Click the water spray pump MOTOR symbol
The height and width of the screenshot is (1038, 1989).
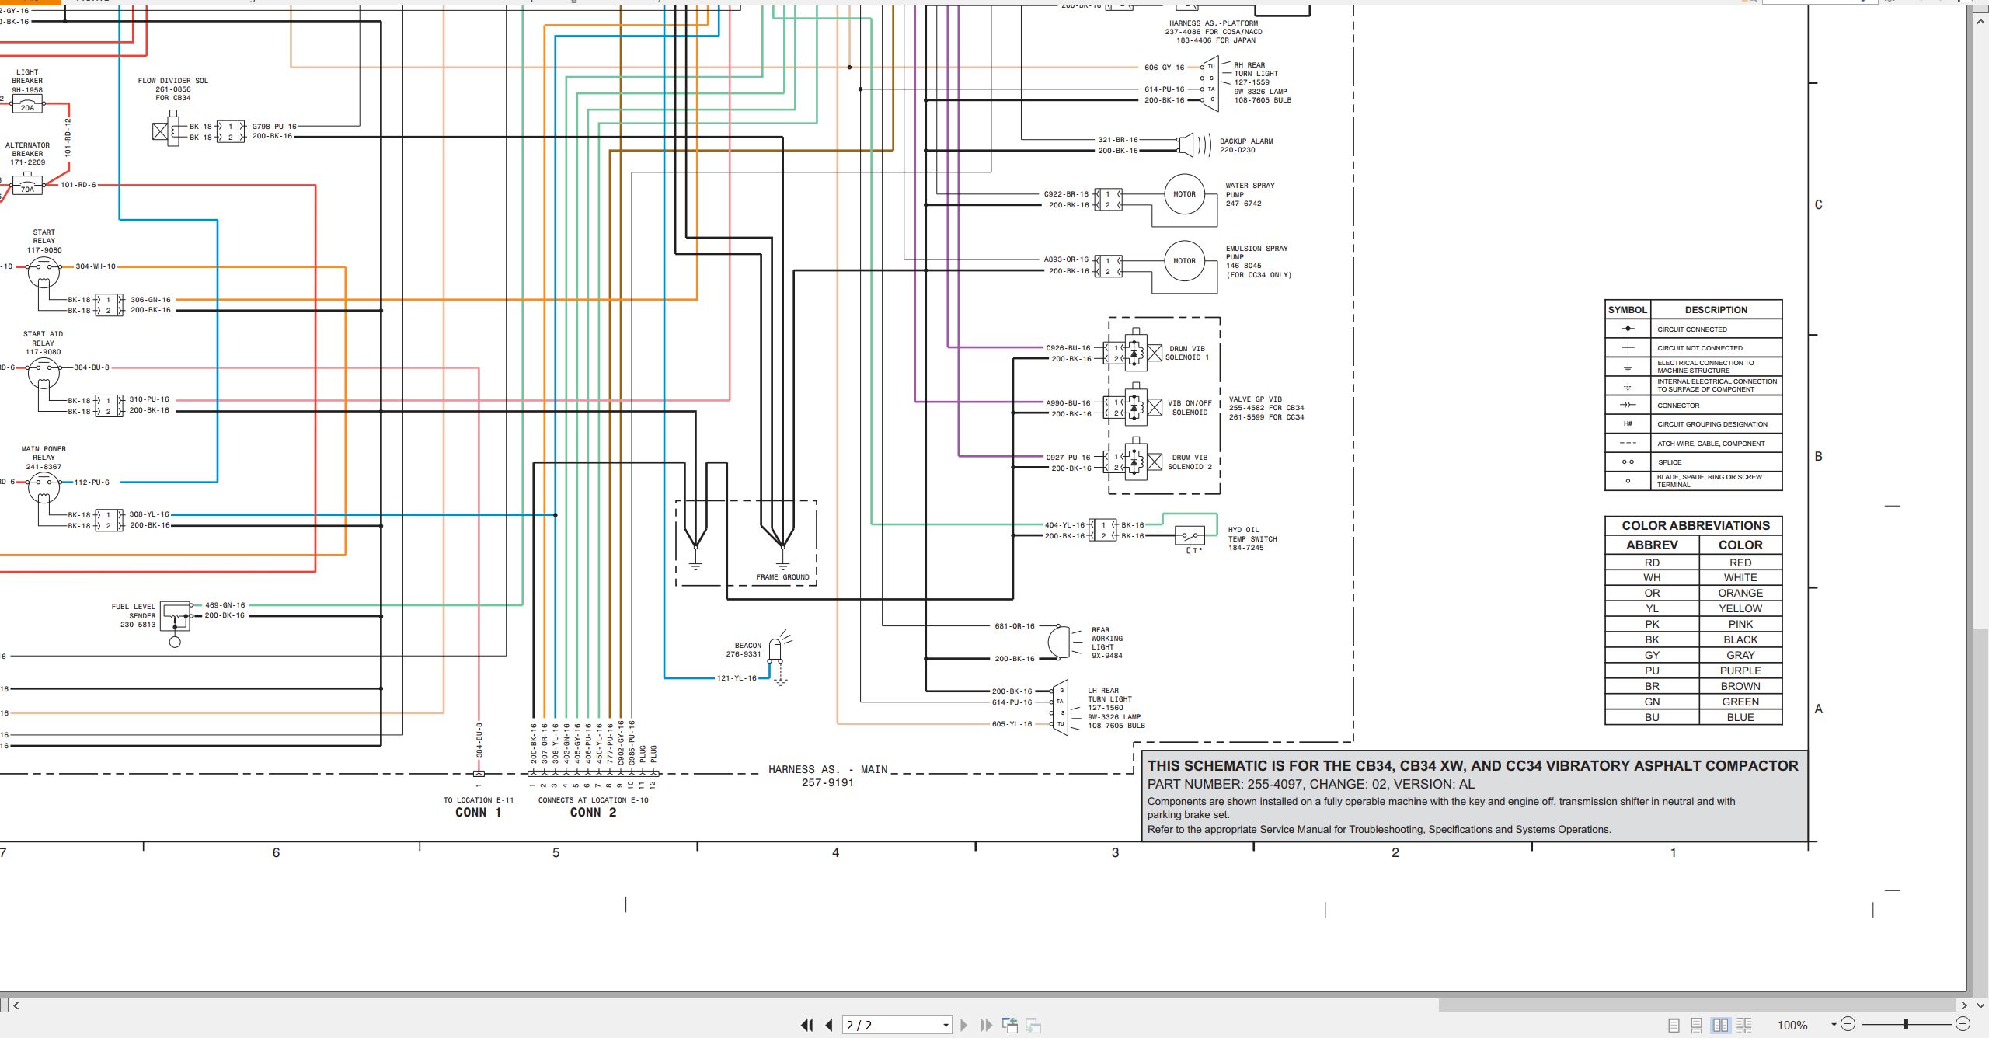click(1184, 194)
